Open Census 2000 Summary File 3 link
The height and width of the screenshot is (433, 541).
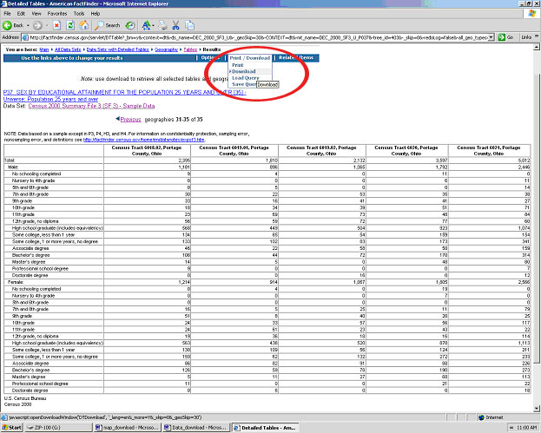point(91,106)
